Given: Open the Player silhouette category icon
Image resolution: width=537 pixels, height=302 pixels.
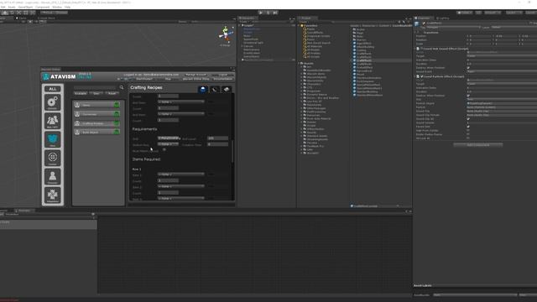Looking at the screenshot, I should (52, 176).
